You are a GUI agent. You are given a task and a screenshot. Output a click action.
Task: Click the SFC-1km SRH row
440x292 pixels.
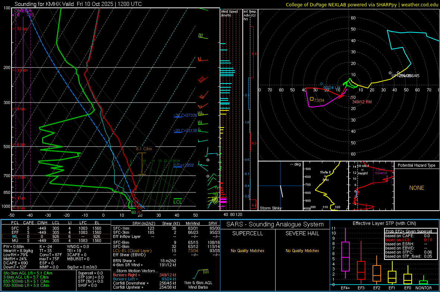166,228
